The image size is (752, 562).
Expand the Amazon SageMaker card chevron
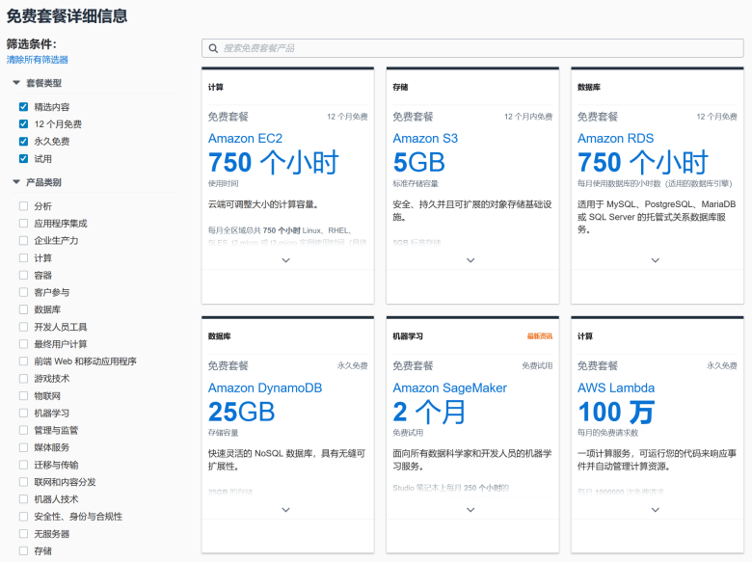[470, 510]
